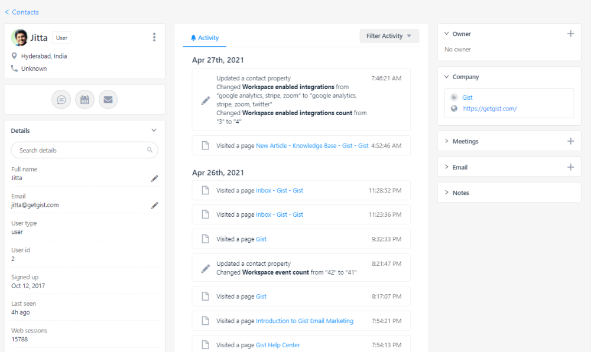Open Gist page link at 8:17:07 PM

(261, 296)
